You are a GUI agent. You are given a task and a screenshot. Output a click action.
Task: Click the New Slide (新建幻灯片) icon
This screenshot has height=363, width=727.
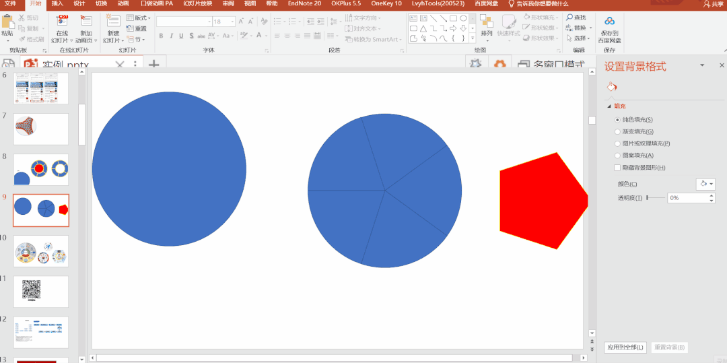tap(113, 22)
